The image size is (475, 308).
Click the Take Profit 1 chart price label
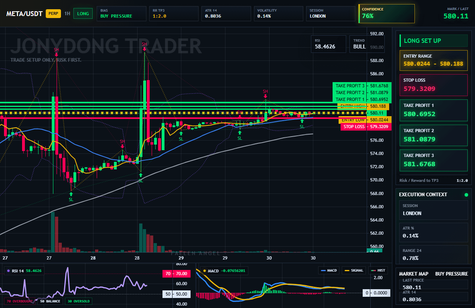click(x=362, y=99)
